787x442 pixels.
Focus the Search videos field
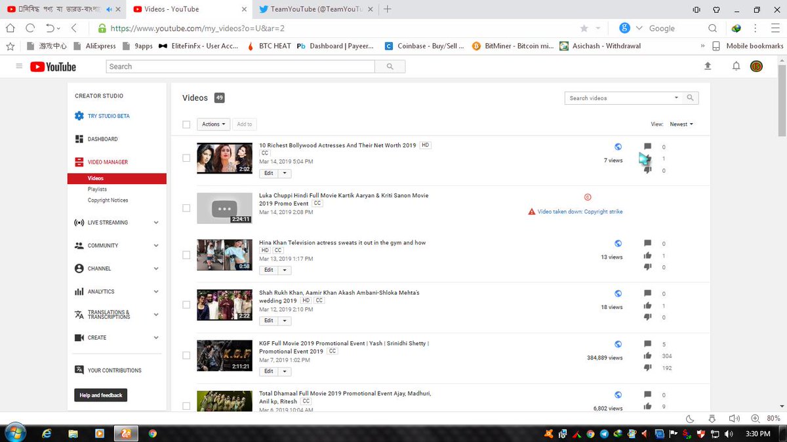click(x=620, y=98)
